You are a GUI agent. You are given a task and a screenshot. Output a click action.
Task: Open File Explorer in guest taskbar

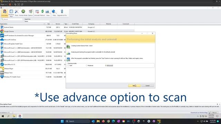tap(14, 116)
